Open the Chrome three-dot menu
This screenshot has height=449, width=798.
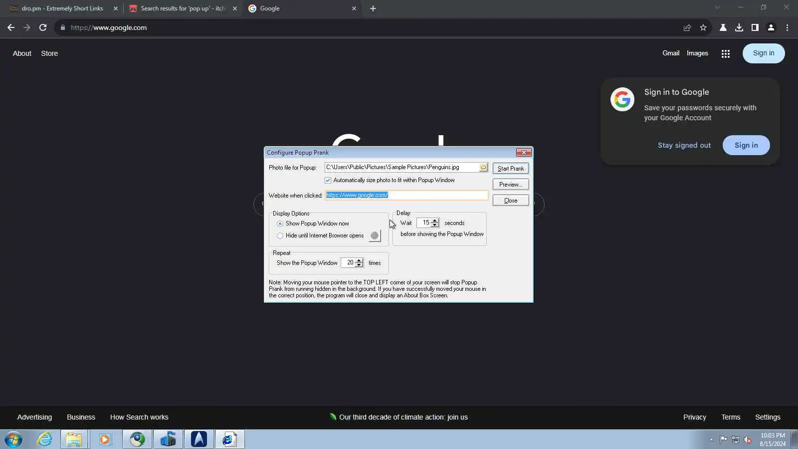tap(787, 27)
